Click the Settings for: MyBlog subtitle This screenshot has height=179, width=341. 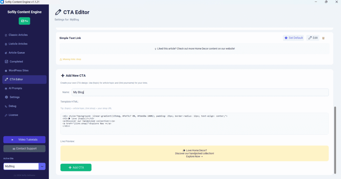coord(67,20)
